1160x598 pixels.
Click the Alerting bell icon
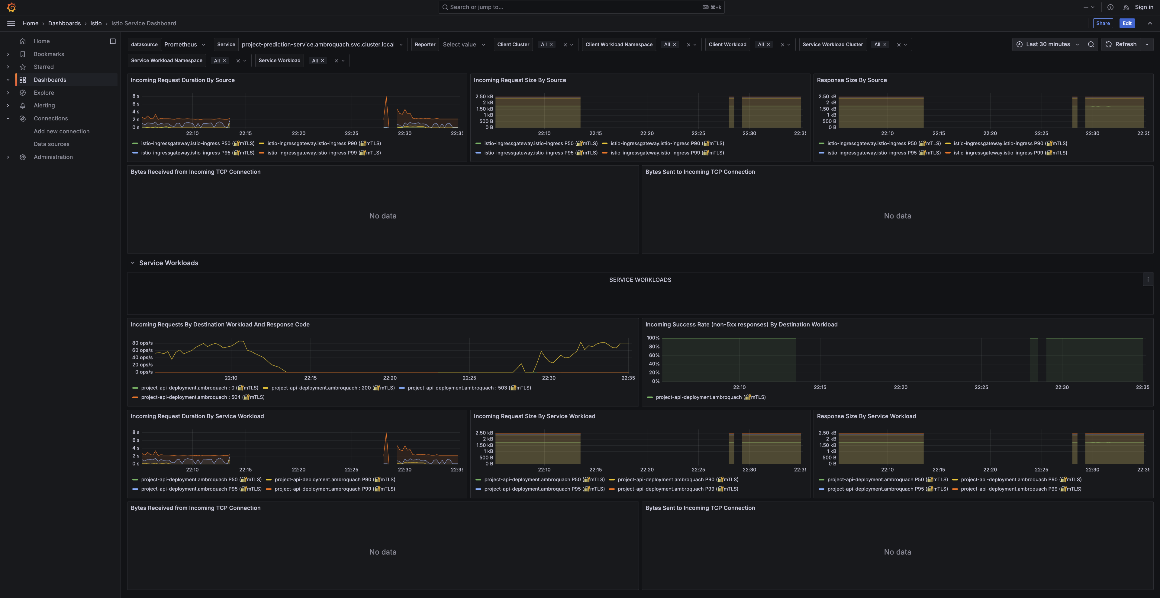tap(23, 106)
